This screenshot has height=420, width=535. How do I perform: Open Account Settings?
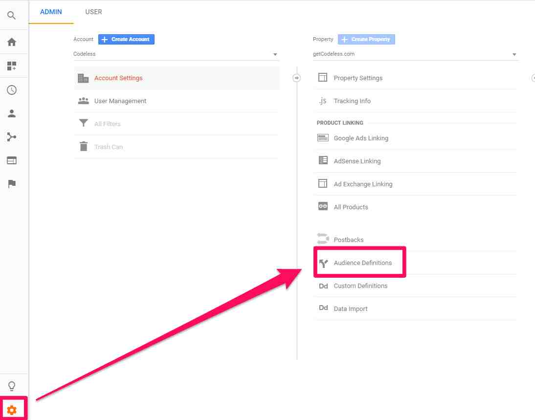(x=118, y=78)
